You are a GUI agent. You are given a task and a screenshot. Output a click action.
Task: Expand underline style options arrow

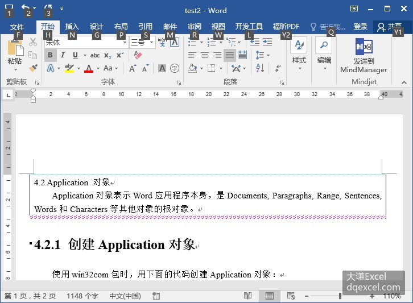(85, 55)
